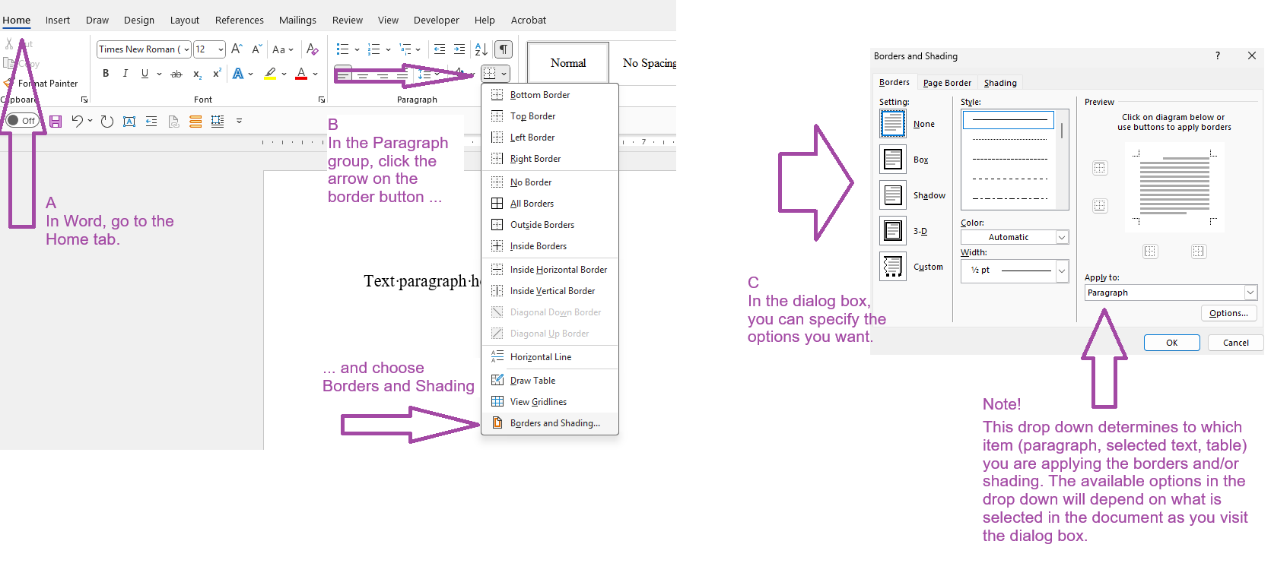Select the Shadow border setting
The width and height of the screenshot is (1271, 579).
click(x=893, y=195)
